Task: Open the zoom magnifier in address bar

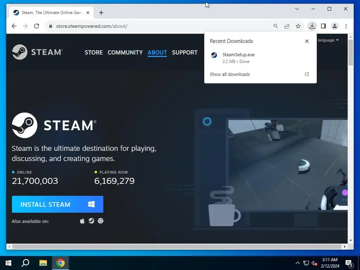Action: point(276,26)
